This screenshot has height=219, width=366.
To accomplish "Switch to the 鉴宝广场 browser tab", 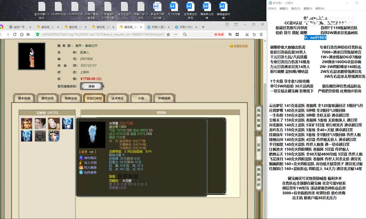I will 19,27.
